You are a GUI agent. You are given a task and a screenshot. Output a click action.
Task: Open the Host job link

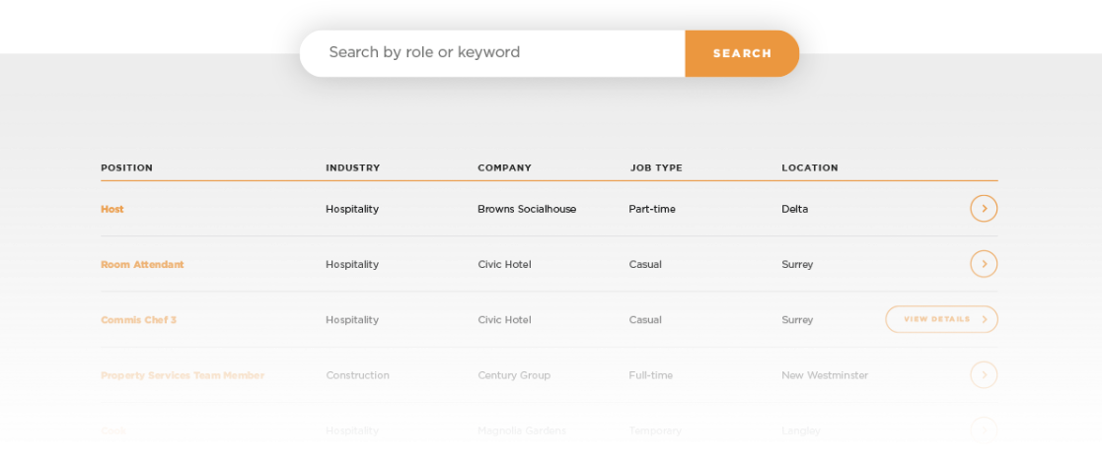coord(112,209)
